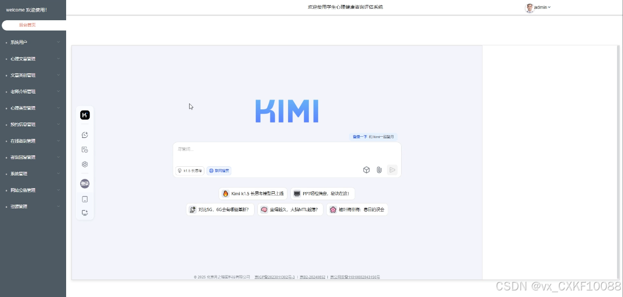
Task: Click suggestion 榆叶梅非梅
Action: (x=357, y=209)
